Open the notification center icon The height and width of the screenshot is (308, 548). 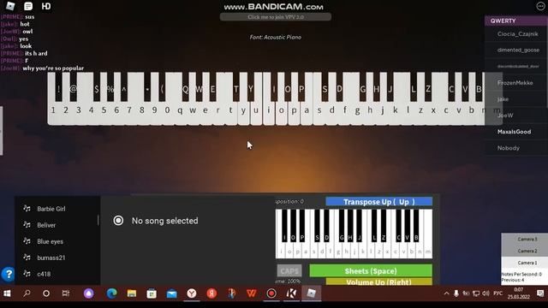click(x=540, y=293)
